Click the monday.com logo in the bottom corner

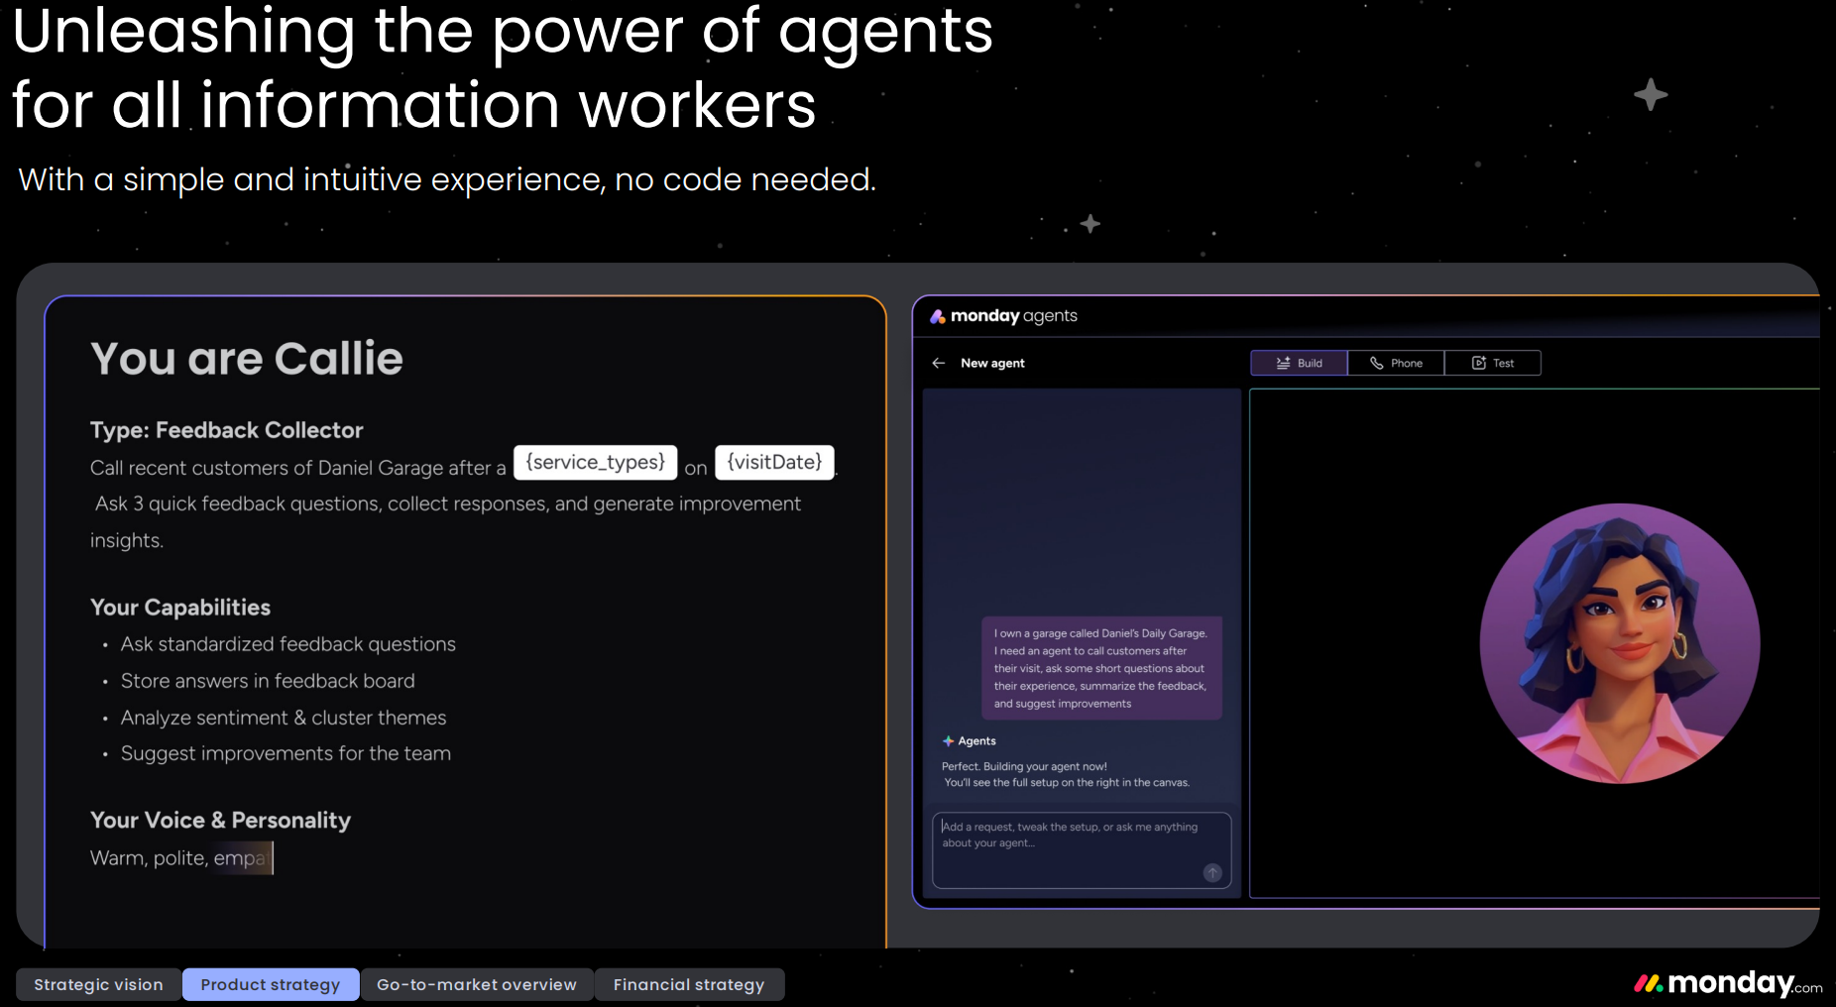pos(1727,983)
